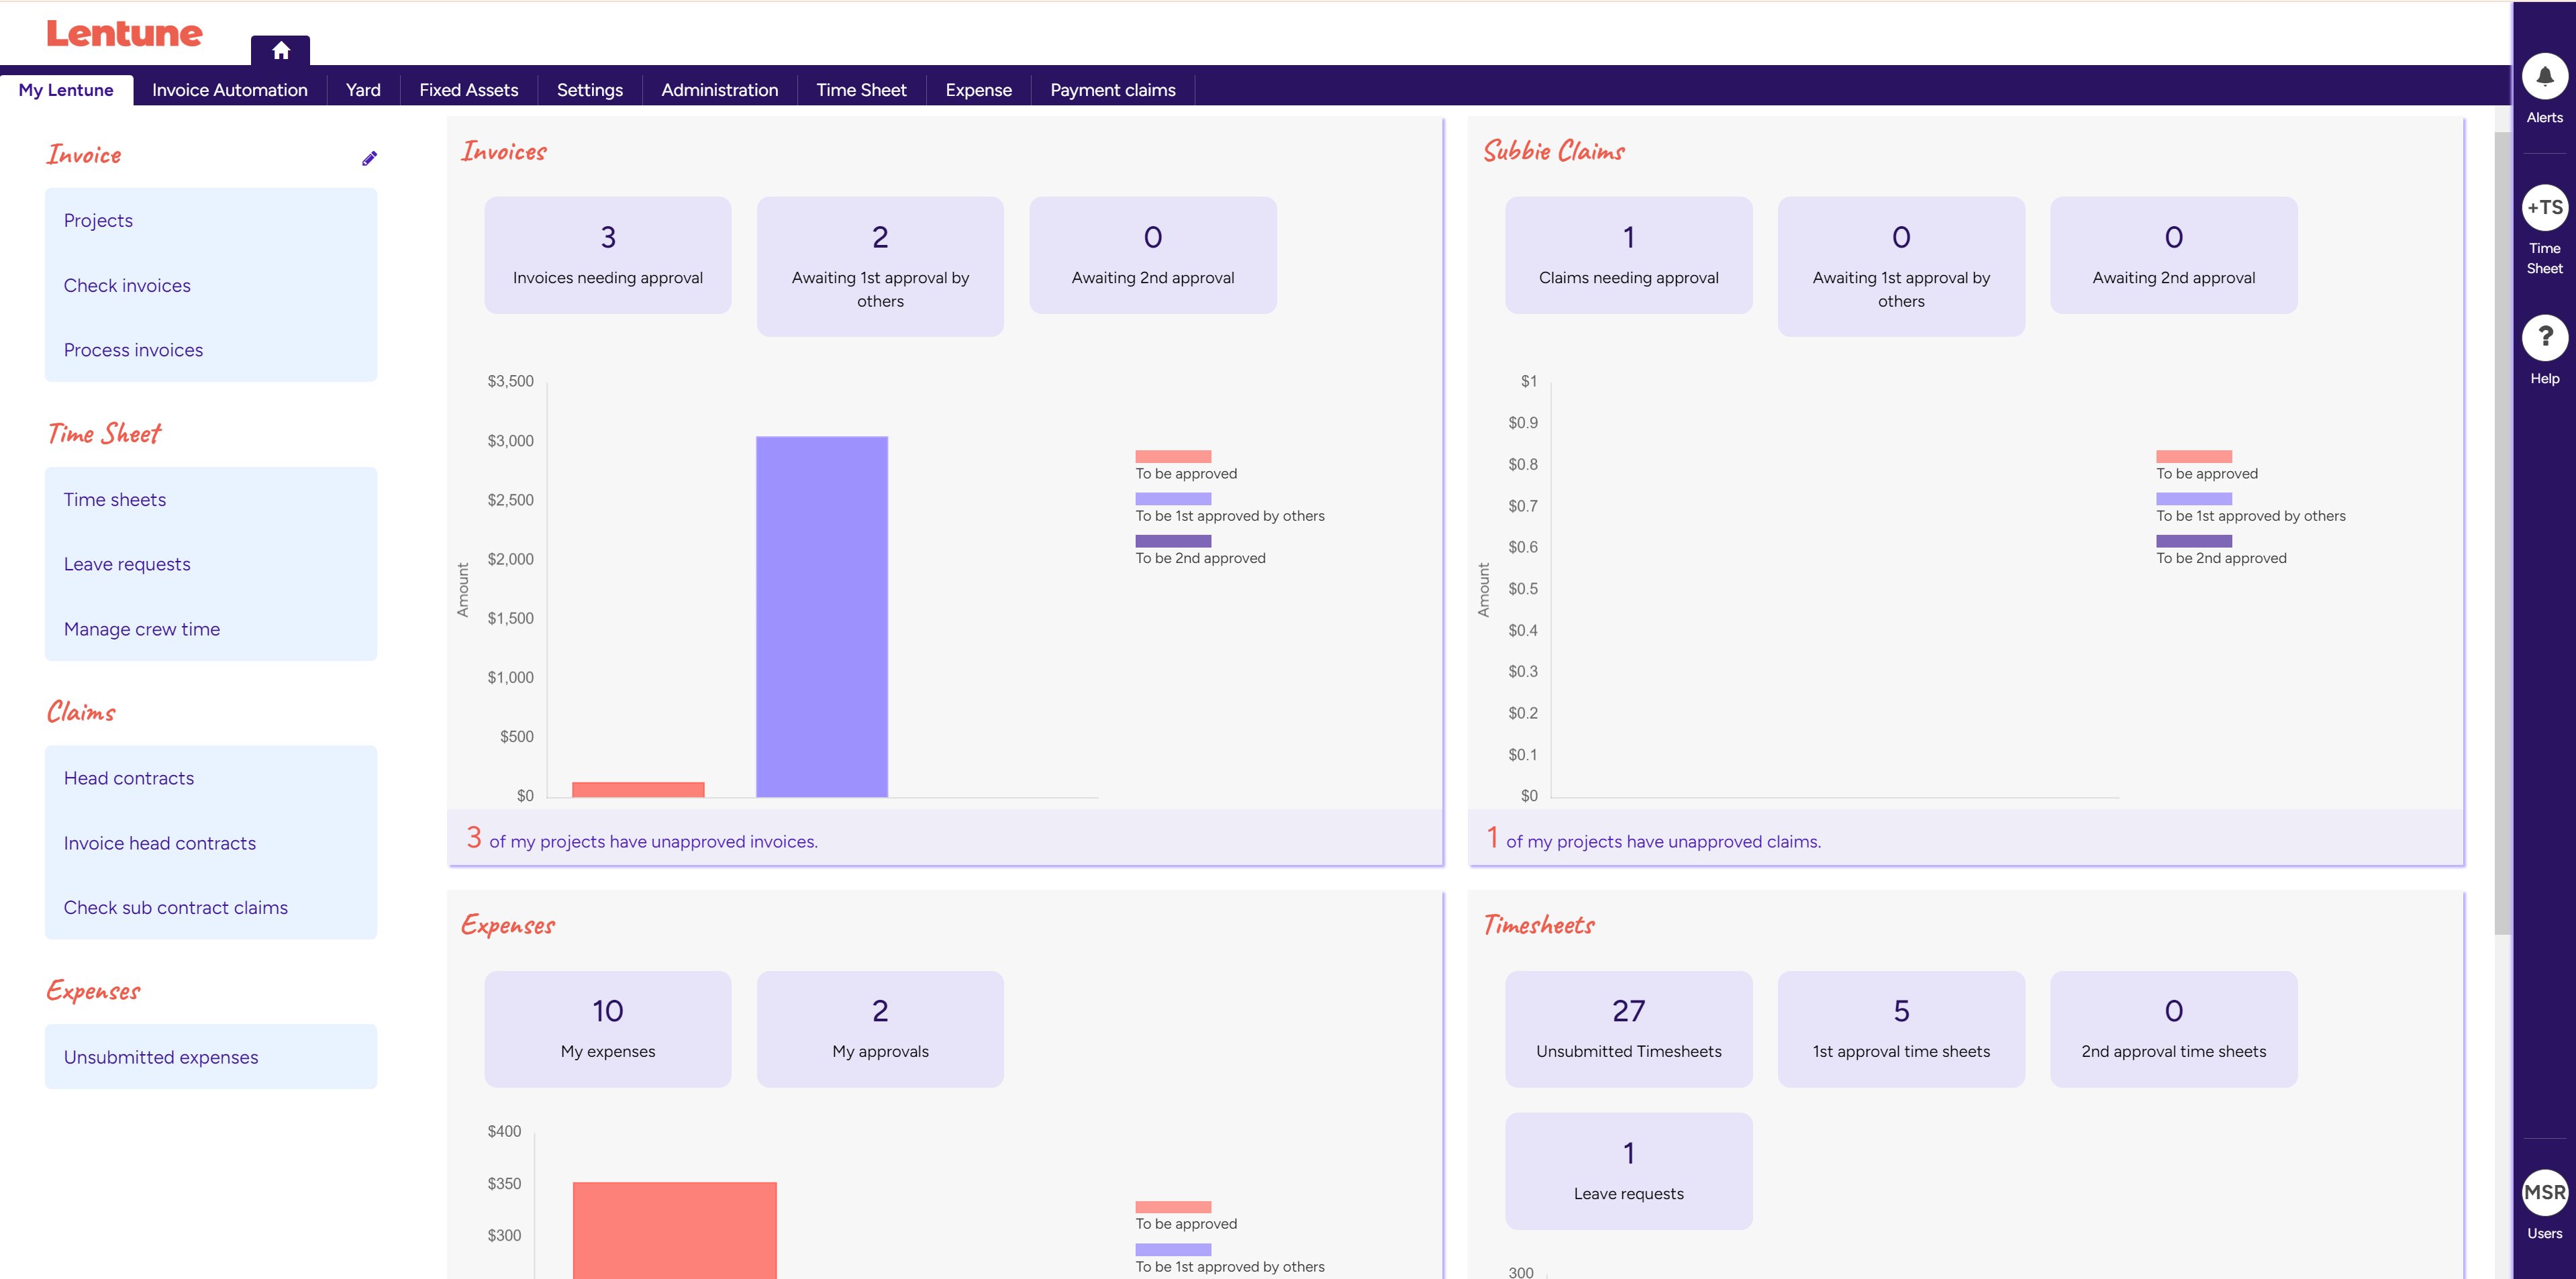Click the +TS Time Sheet icon
Image resolution: width=2576 pixels, height=1279 pixels.
[2544, 207]
